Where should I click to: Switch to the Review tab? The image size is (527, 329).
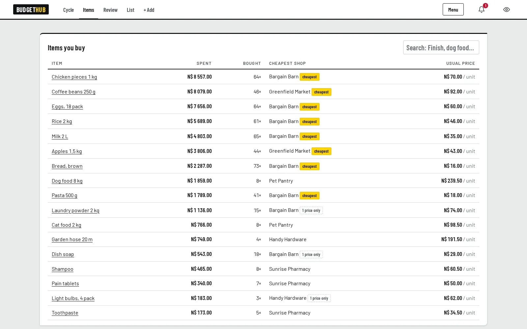click(110, 10)
